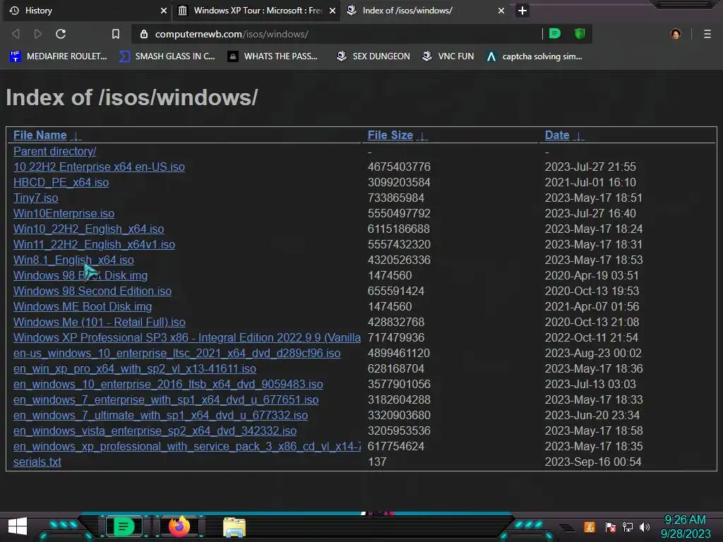Open the SMASH GLASS IN C... bookmark

(x=167, y=56)
